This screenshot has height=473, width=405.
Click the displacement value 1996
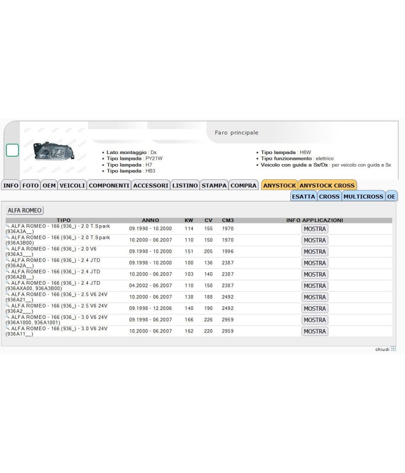pyautogui.click(x=228, y=251)
